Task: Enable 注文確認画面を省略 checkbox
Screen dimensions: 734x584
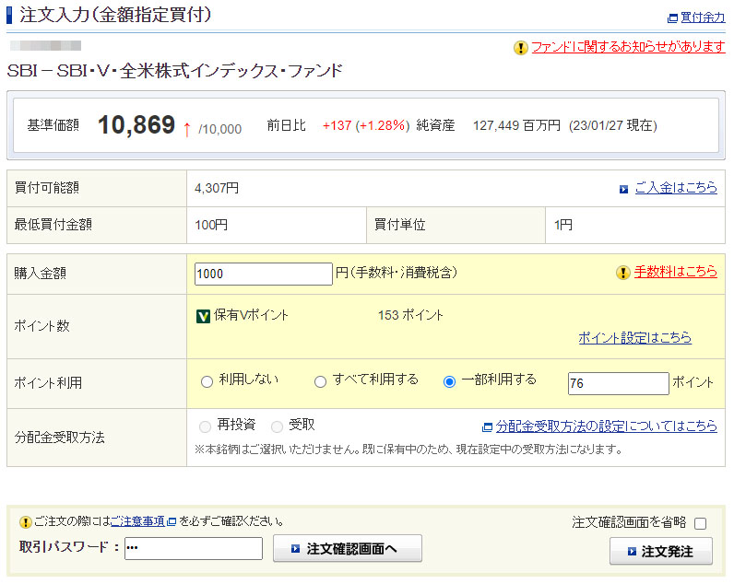Action: pos(700,523)
